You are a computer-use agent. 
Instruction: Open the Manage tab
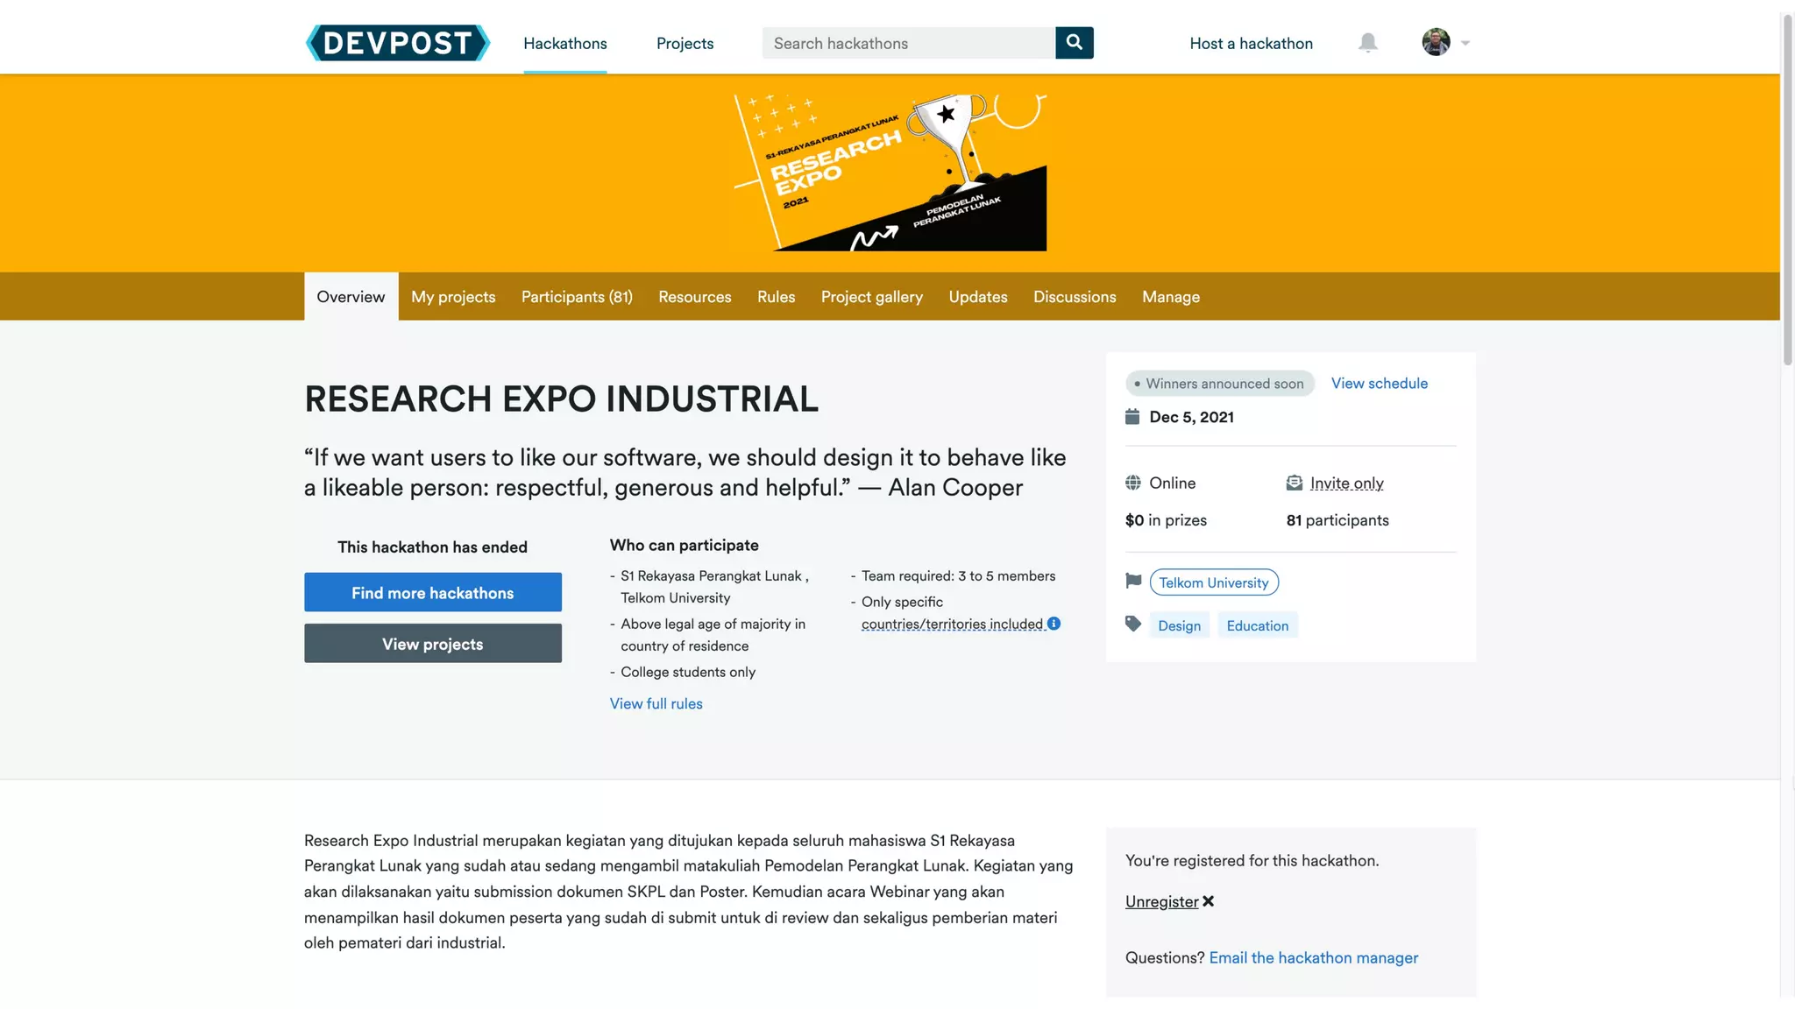pos(1170,297)
